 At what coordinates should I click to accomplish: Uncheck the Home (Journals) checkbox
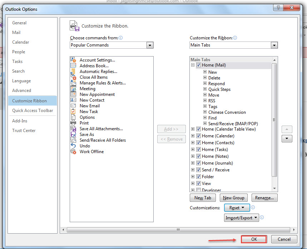pyautogui.click(x=198, y=163)
